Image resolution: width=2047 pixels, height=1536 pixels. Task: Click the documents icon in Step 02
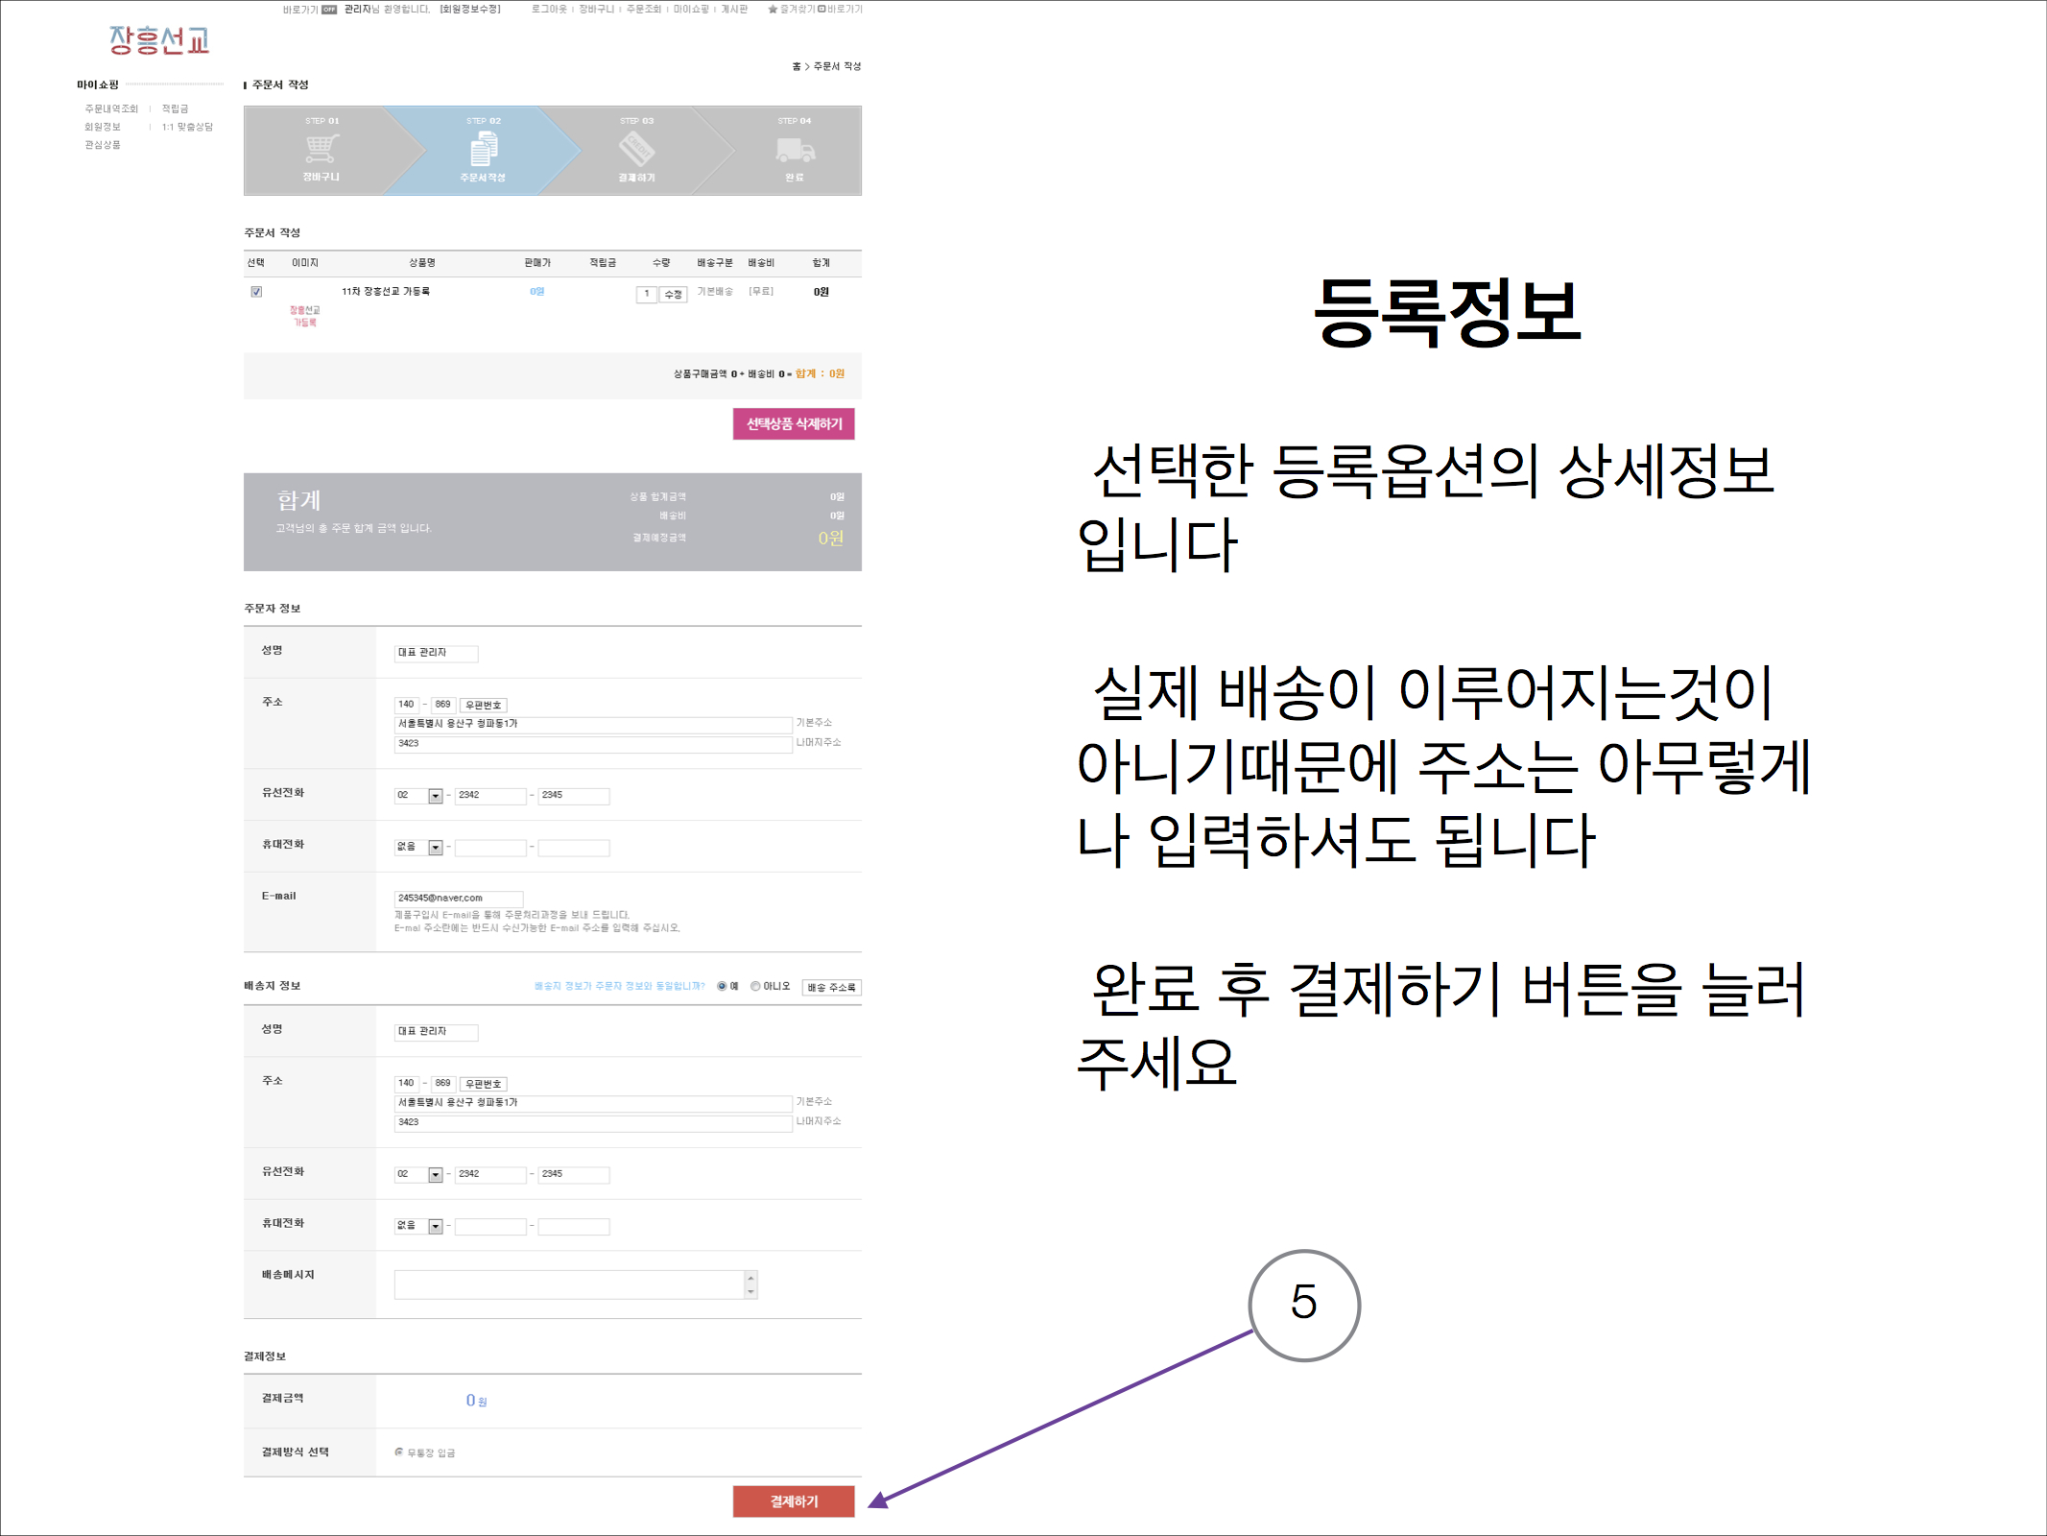click(x=484, y=149)
